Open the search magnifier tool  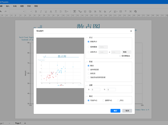[136, 12]
